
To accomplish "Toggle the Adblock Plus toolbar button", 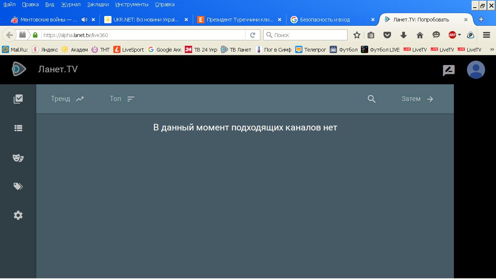I will point(452,35).
